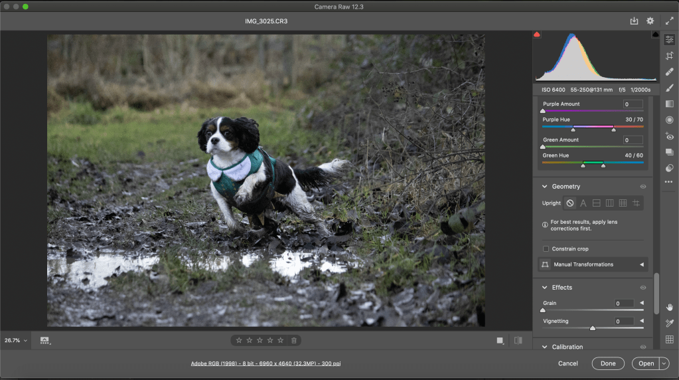Open the Graduated Filter tool
This screenshot has width=679, height=380.
[669, 104]
